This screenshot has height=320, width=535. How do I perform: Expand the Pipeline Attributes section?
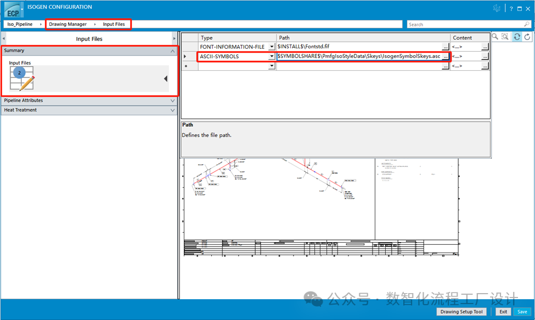coord(173,100)
